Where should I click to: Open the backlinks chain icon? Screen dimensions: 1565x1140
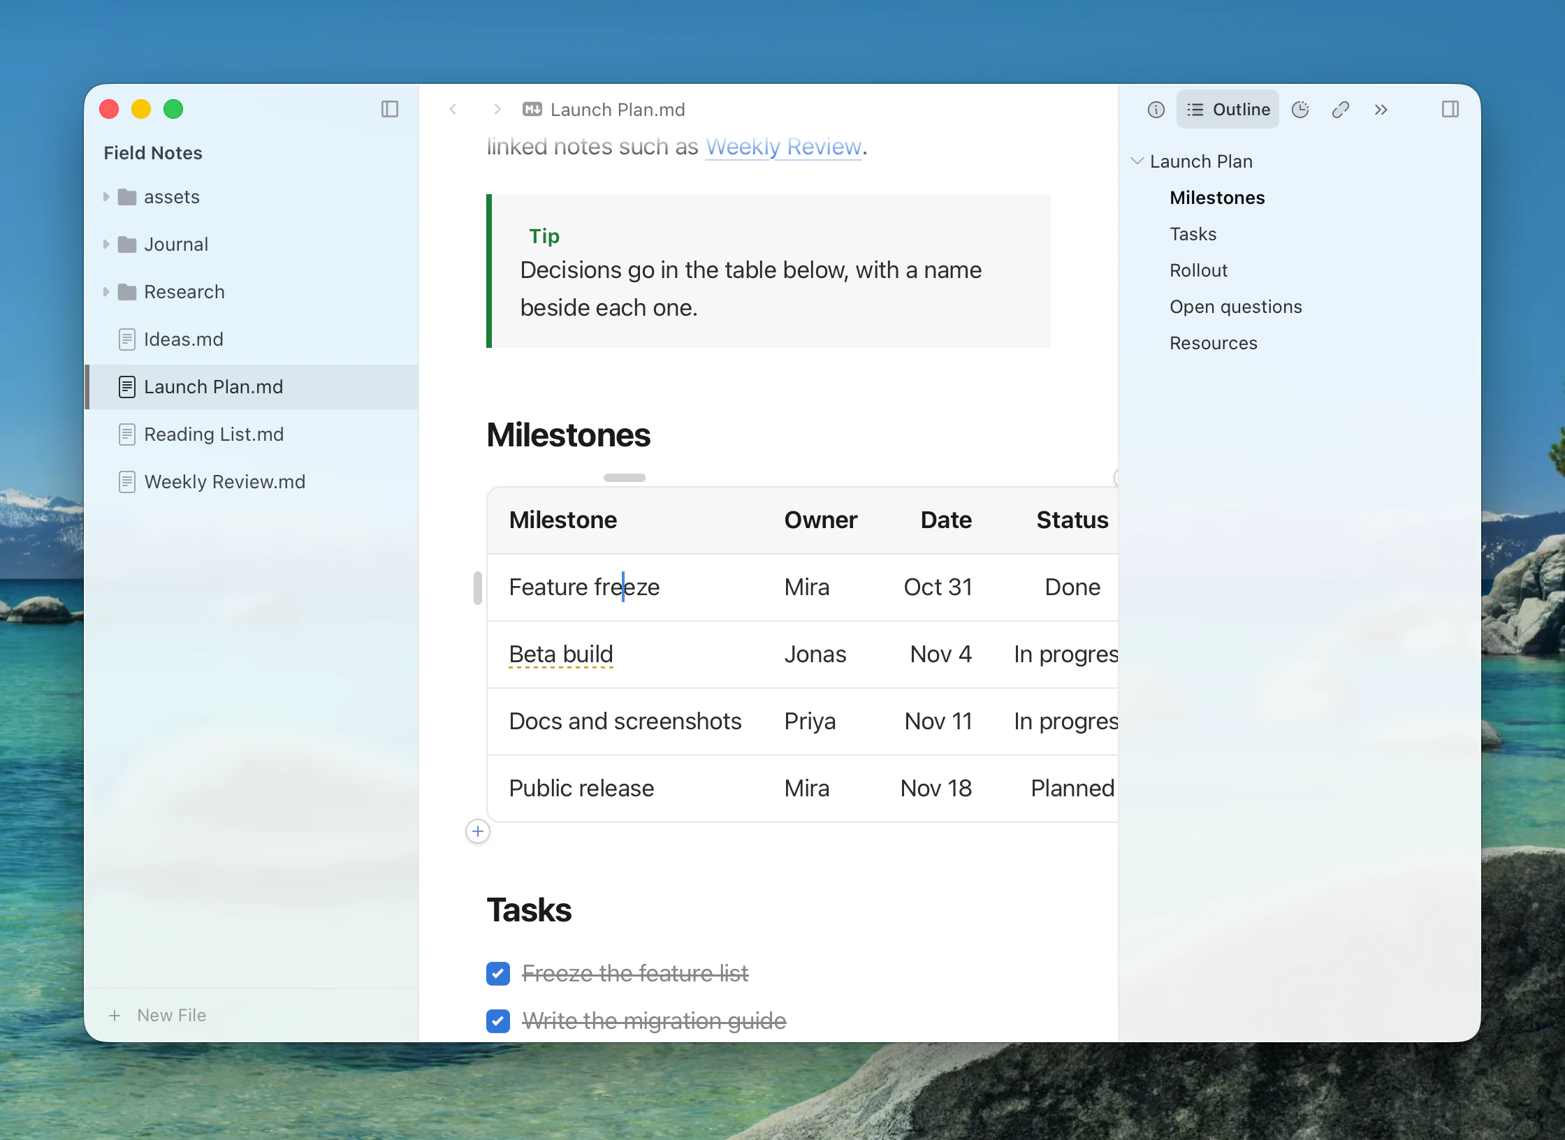[x=1340, y=109]
